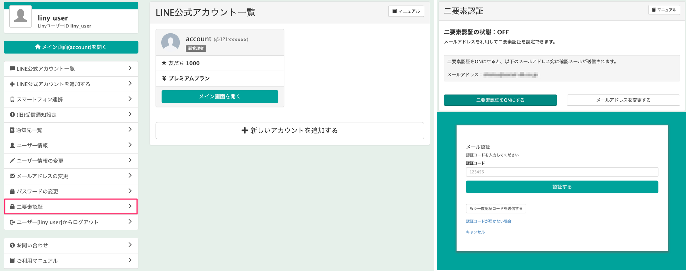This screenshot has height=271, width=686.
Task: Open the ご利用マニュアル menu item
Action: (71, 260)
